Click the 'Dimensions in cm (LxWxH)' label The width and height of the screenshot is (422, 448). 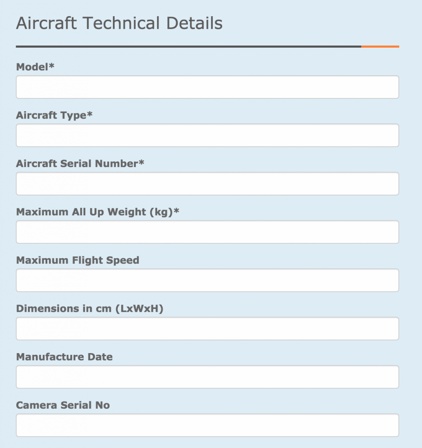(89, 308)
